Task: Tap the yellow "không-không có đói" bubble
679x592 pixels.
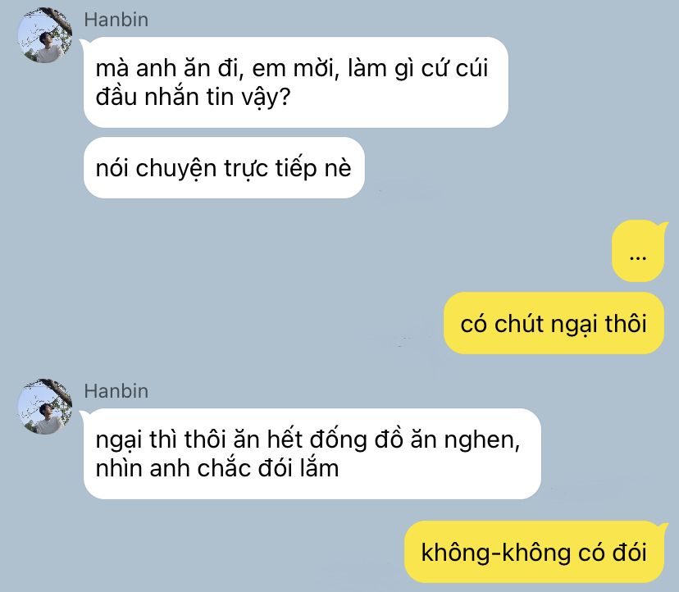Action: pyautogui.click(x=535, y=552)
